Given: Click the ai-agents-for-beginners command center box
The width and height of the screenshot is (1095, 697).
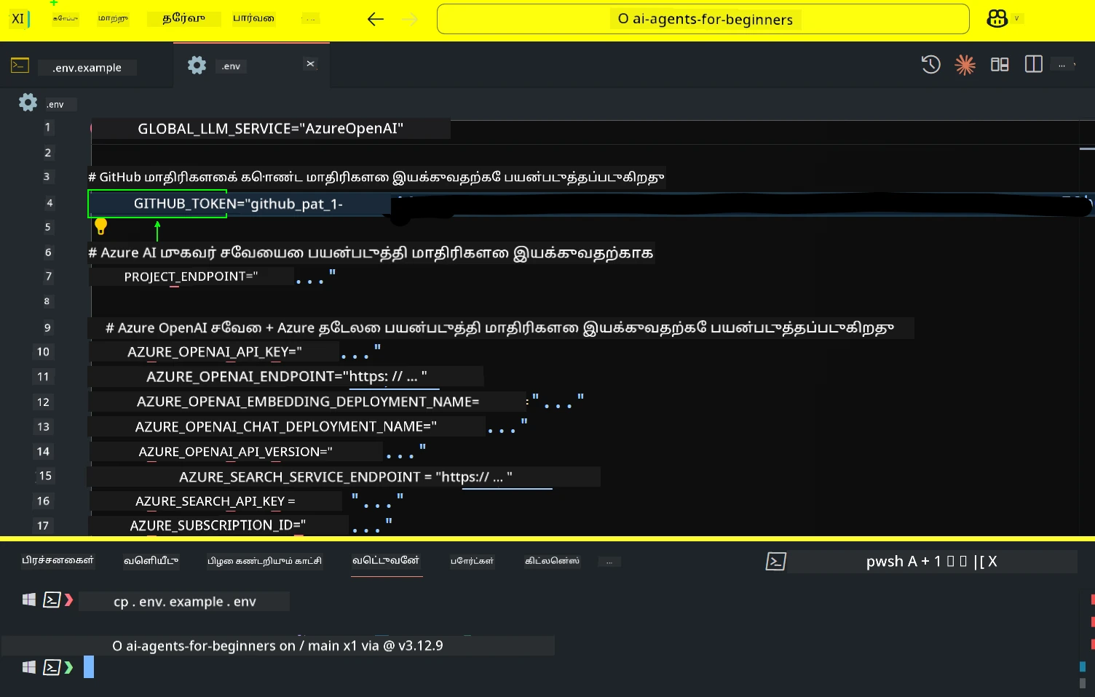Looking at the screenshot, I should (x=701, y=19).
